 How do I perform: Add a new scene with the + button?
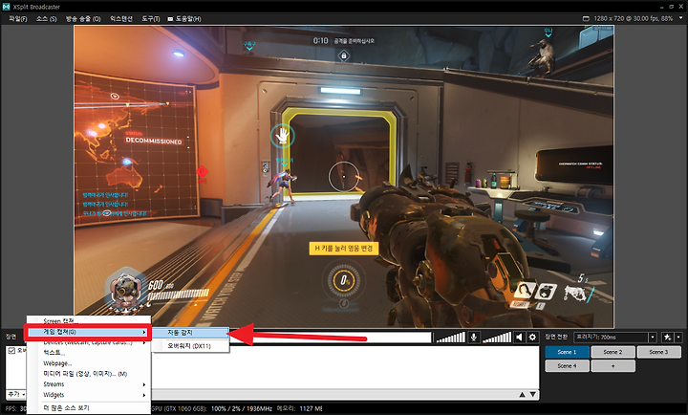pos(613,366)
